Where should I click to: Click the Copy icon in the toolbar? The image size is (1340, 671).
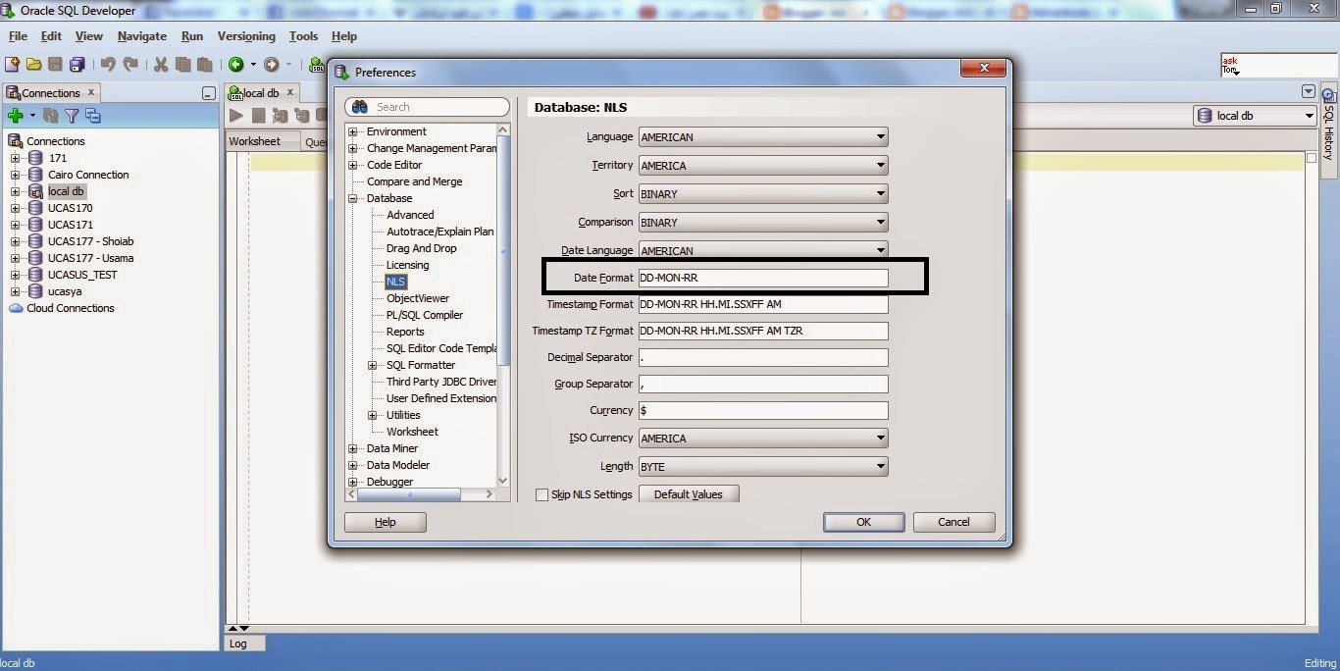tap(182, 64)
